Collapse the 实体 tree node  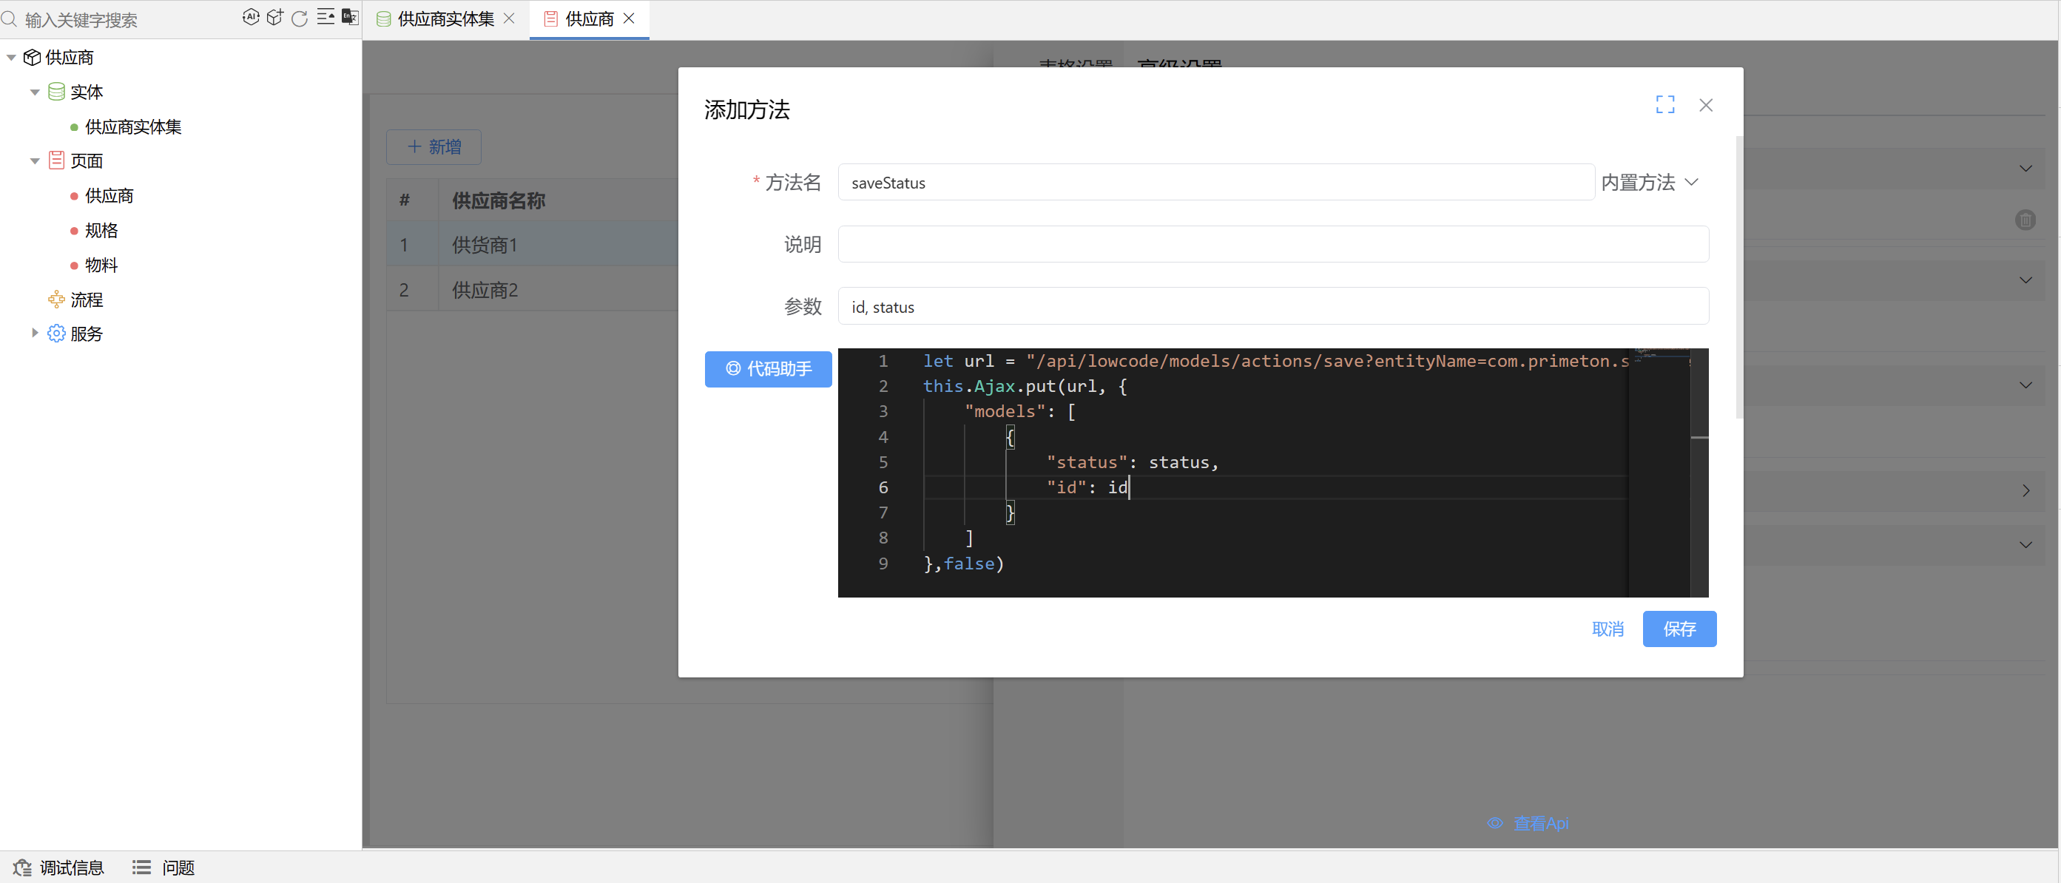pyautogui.click(x=35, y=92)
